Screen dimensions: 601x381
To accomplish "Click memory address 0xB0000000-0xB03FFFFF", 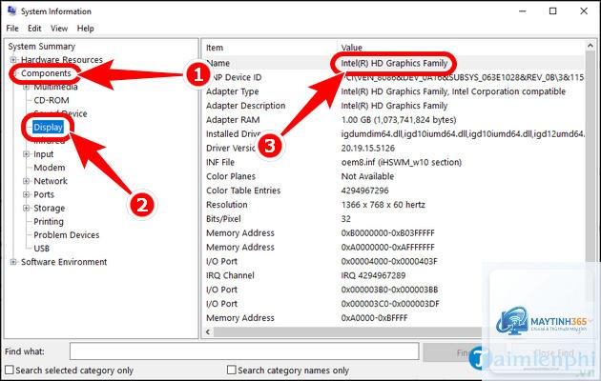I will (x=387, y=233).
